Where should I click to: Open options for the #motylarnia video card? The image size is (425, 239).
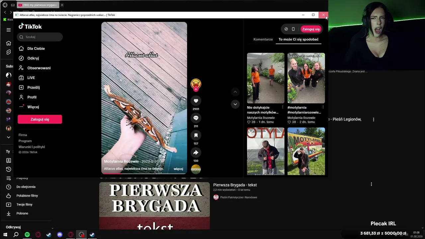[323, 107]
